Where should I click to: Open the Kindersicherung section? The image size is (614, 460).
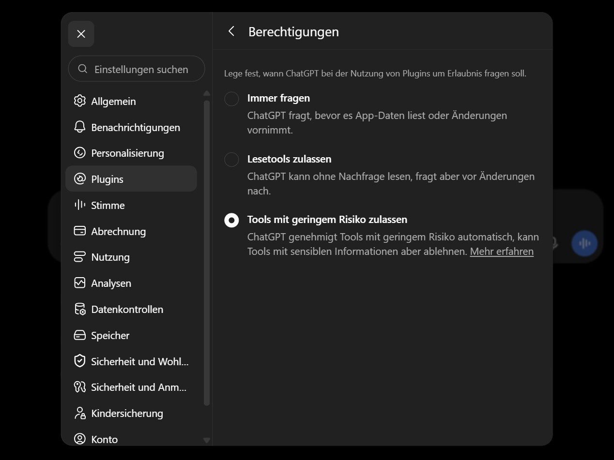(131, 413)
